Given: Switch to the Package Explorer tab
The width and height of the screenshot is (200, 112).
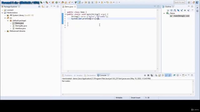Looking at the screenshot, I should pos(10,7).
